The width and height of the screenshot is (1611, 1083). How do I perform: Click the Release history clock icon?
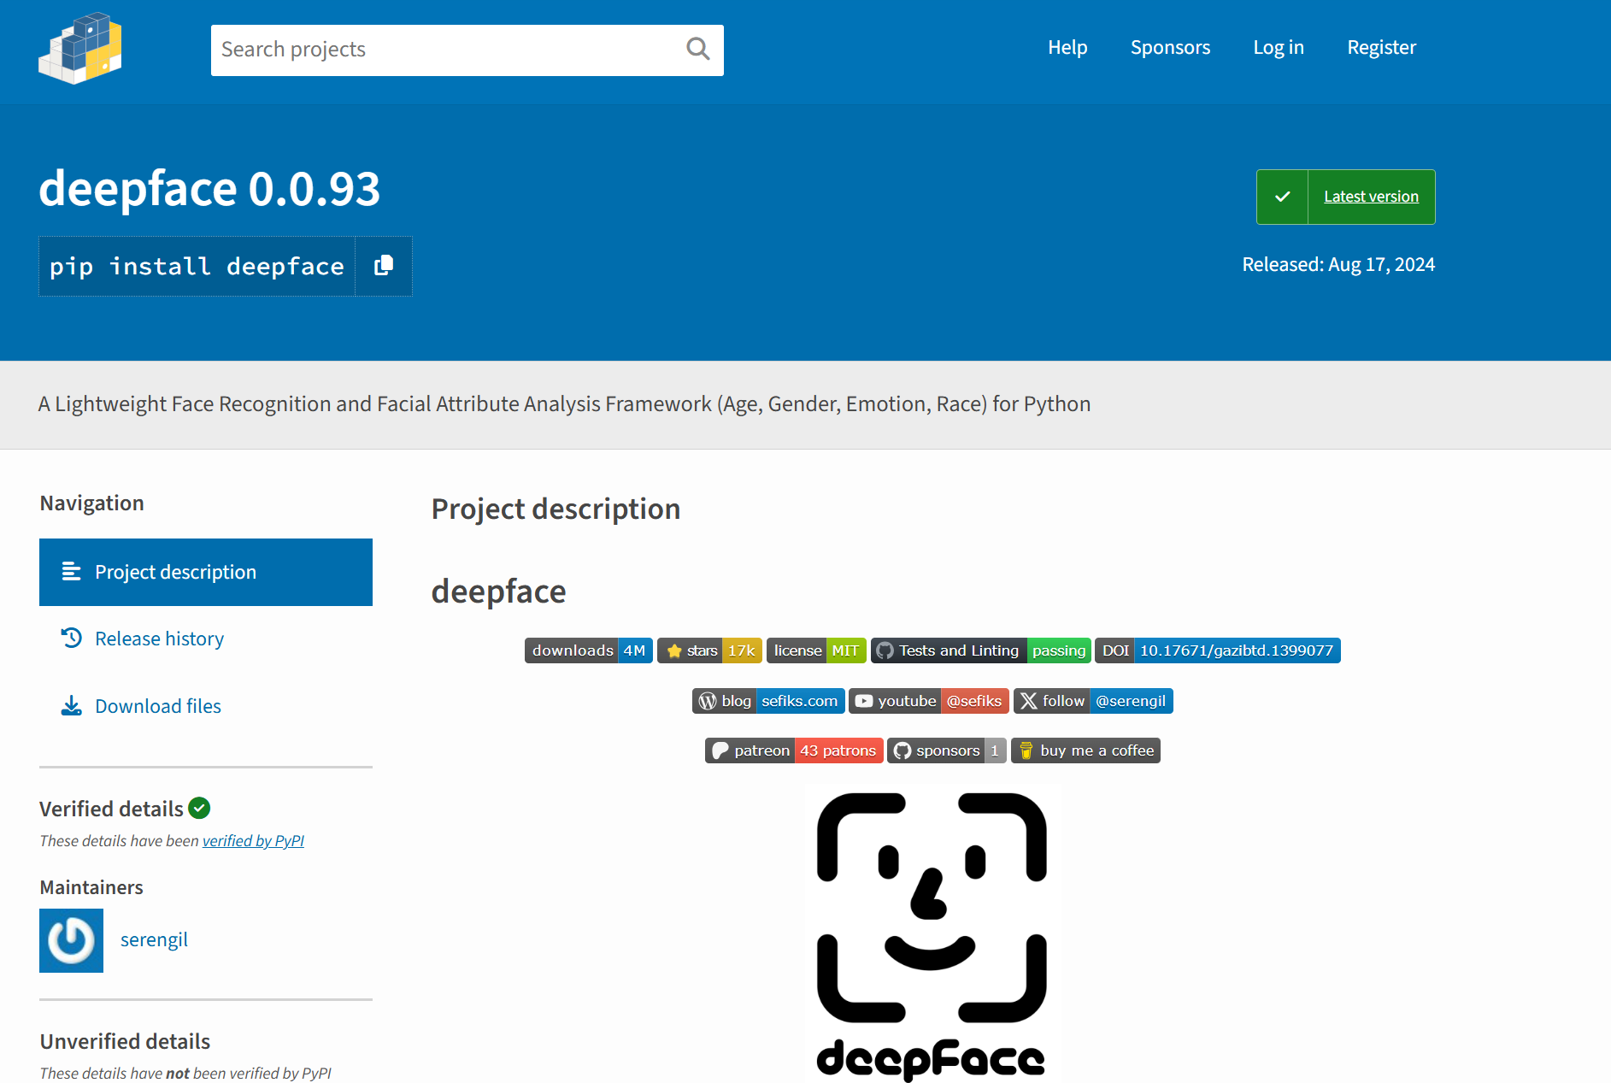pos(72,639)
